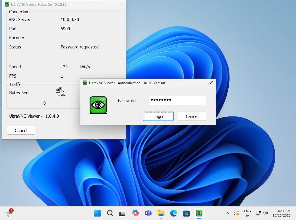Launch Copilot from the taskbar
Screen dimensions: 296x220
(x=135, y=213)
